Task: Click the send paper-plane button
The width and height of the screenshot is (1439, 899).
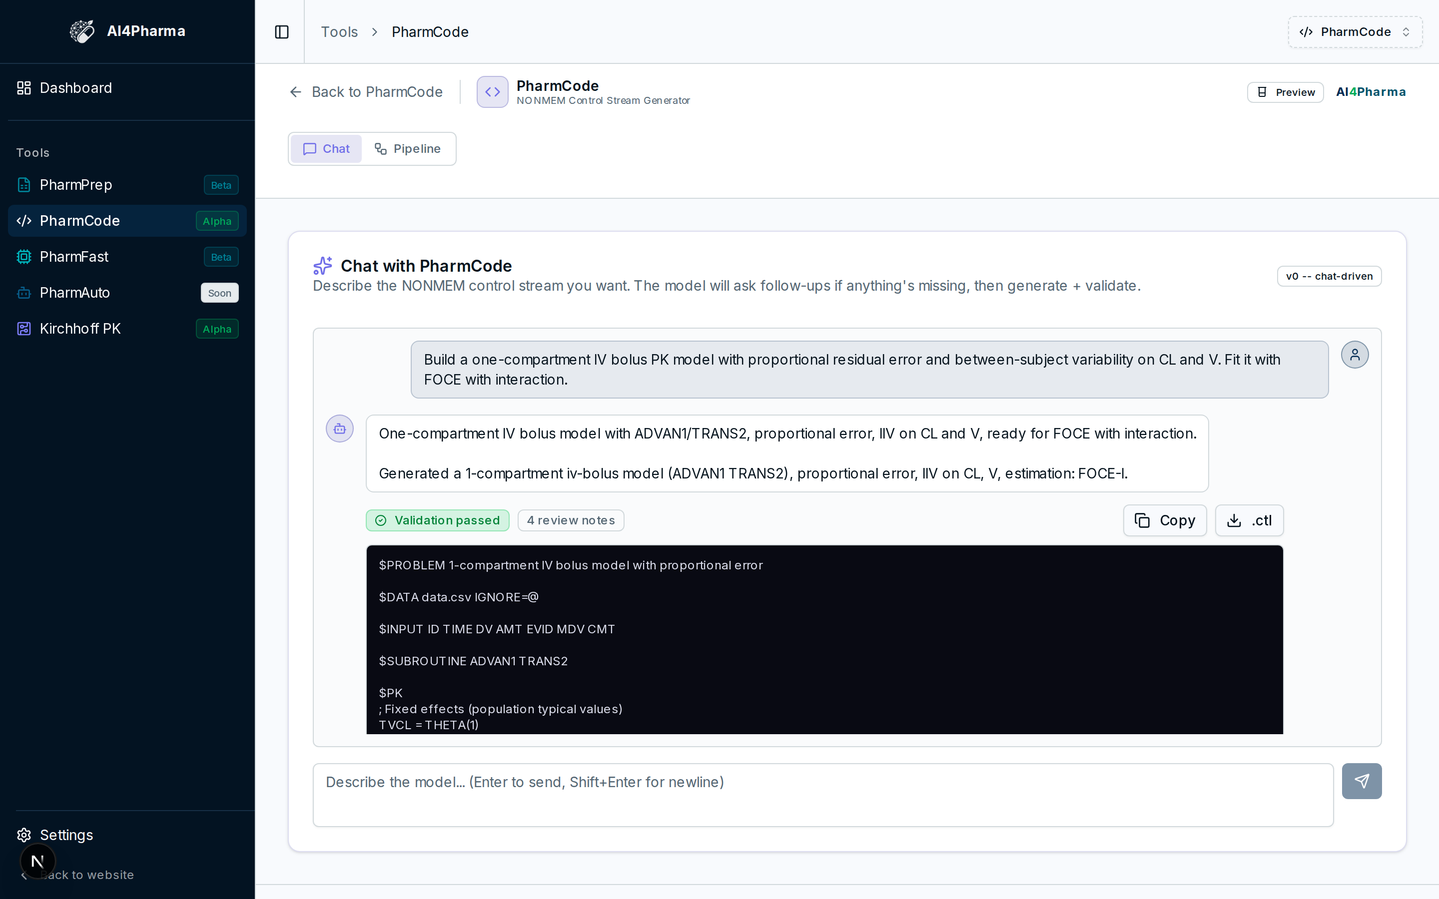Action: [1362, 781]
